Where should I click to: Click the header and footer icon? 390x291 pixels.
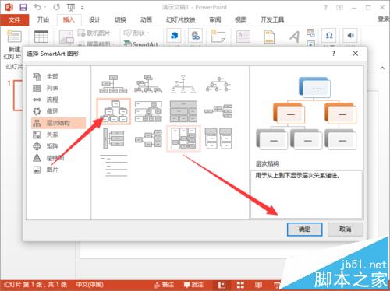coord(269,37)
